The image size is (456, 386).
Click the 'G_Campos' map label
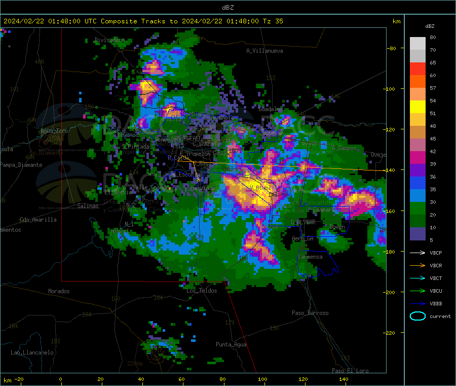click(x=345, y=148)
